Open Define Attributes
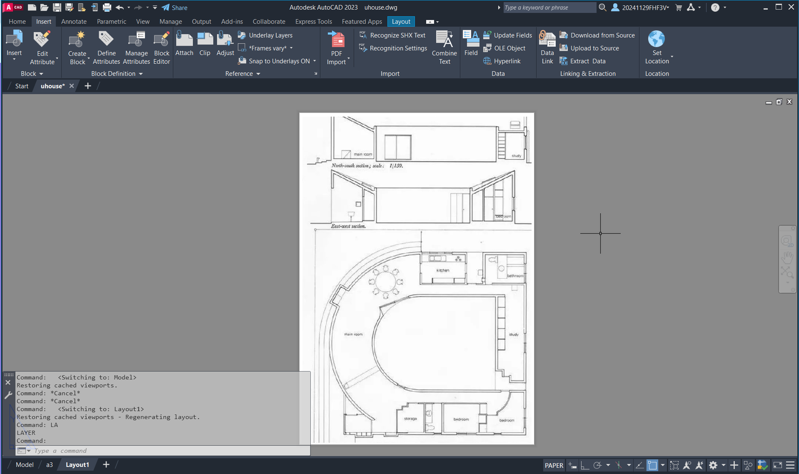Image resolution: width=799 pixels, height=474 pixels. (x=106, y=47)
